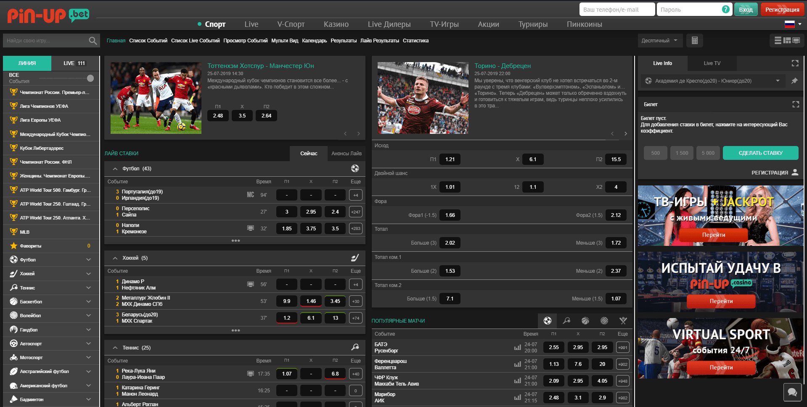Click the Регистрация button

point(782,10)
